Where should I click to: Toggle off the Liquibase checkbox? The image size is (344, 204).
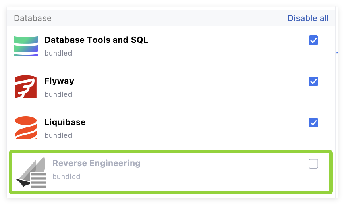click(313, 122)
